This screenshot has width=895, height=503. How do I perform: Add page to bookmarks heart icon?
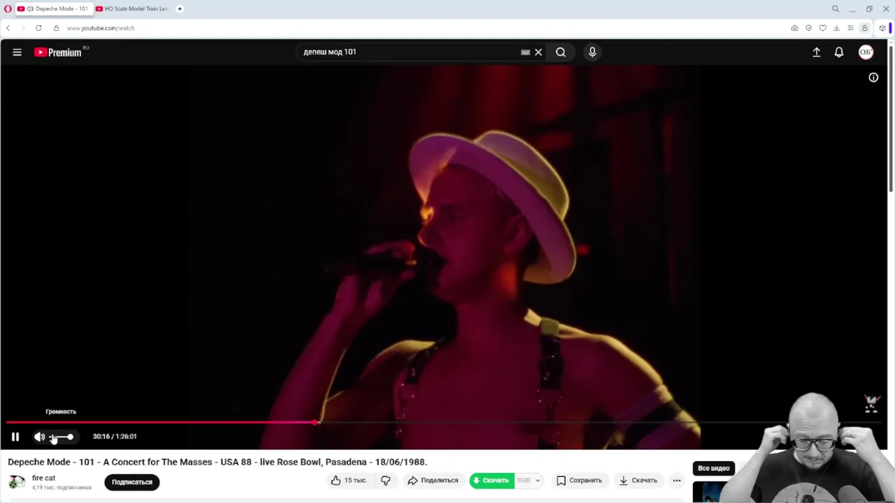pos(822,28)
